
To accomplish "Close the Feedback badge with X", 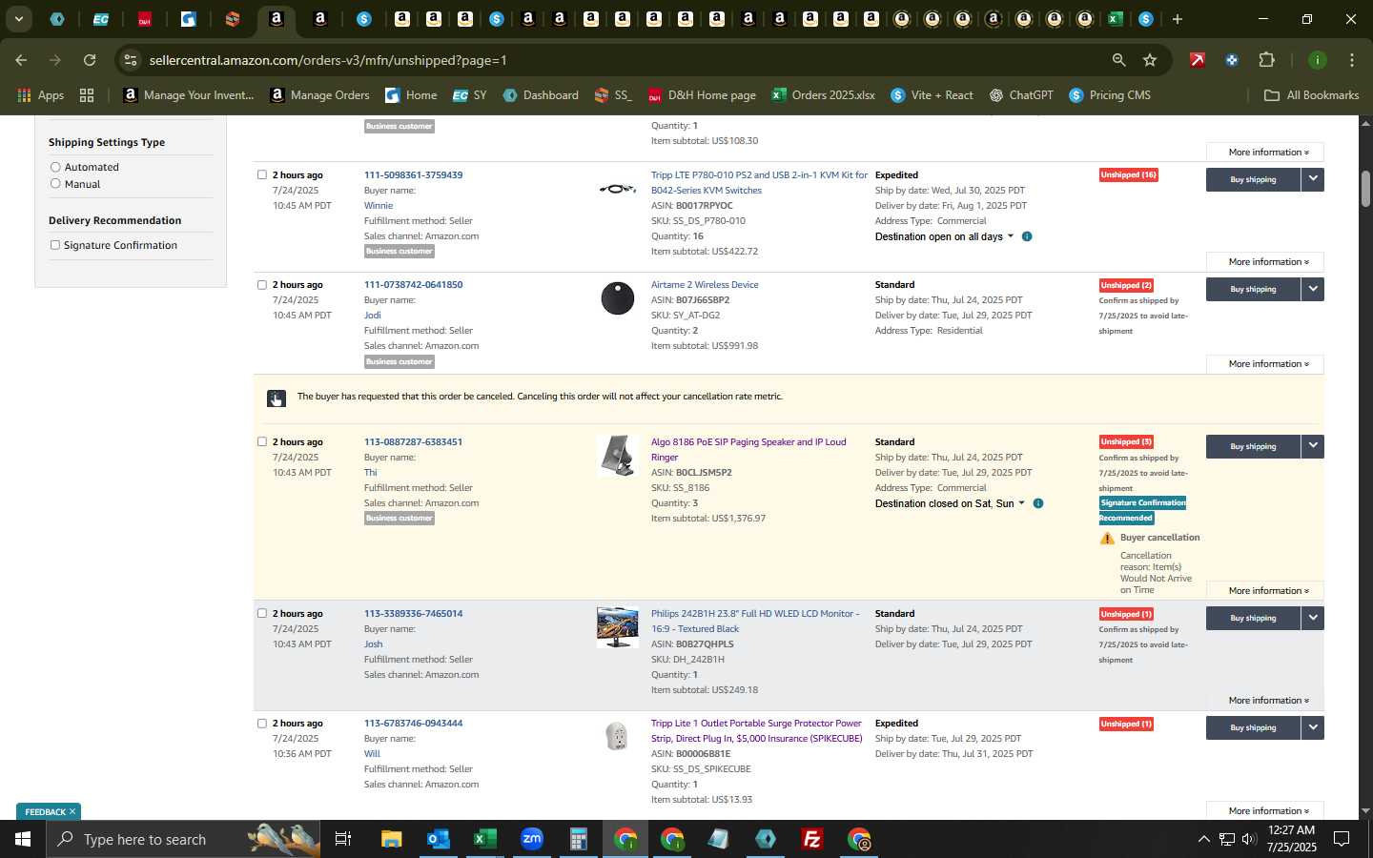I will [x=72, y=811].
